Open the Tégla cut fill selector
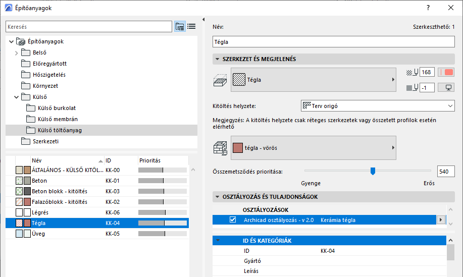The height and width of the screenshot is (277, 463). pyautogui.click(x=313, y=80)
